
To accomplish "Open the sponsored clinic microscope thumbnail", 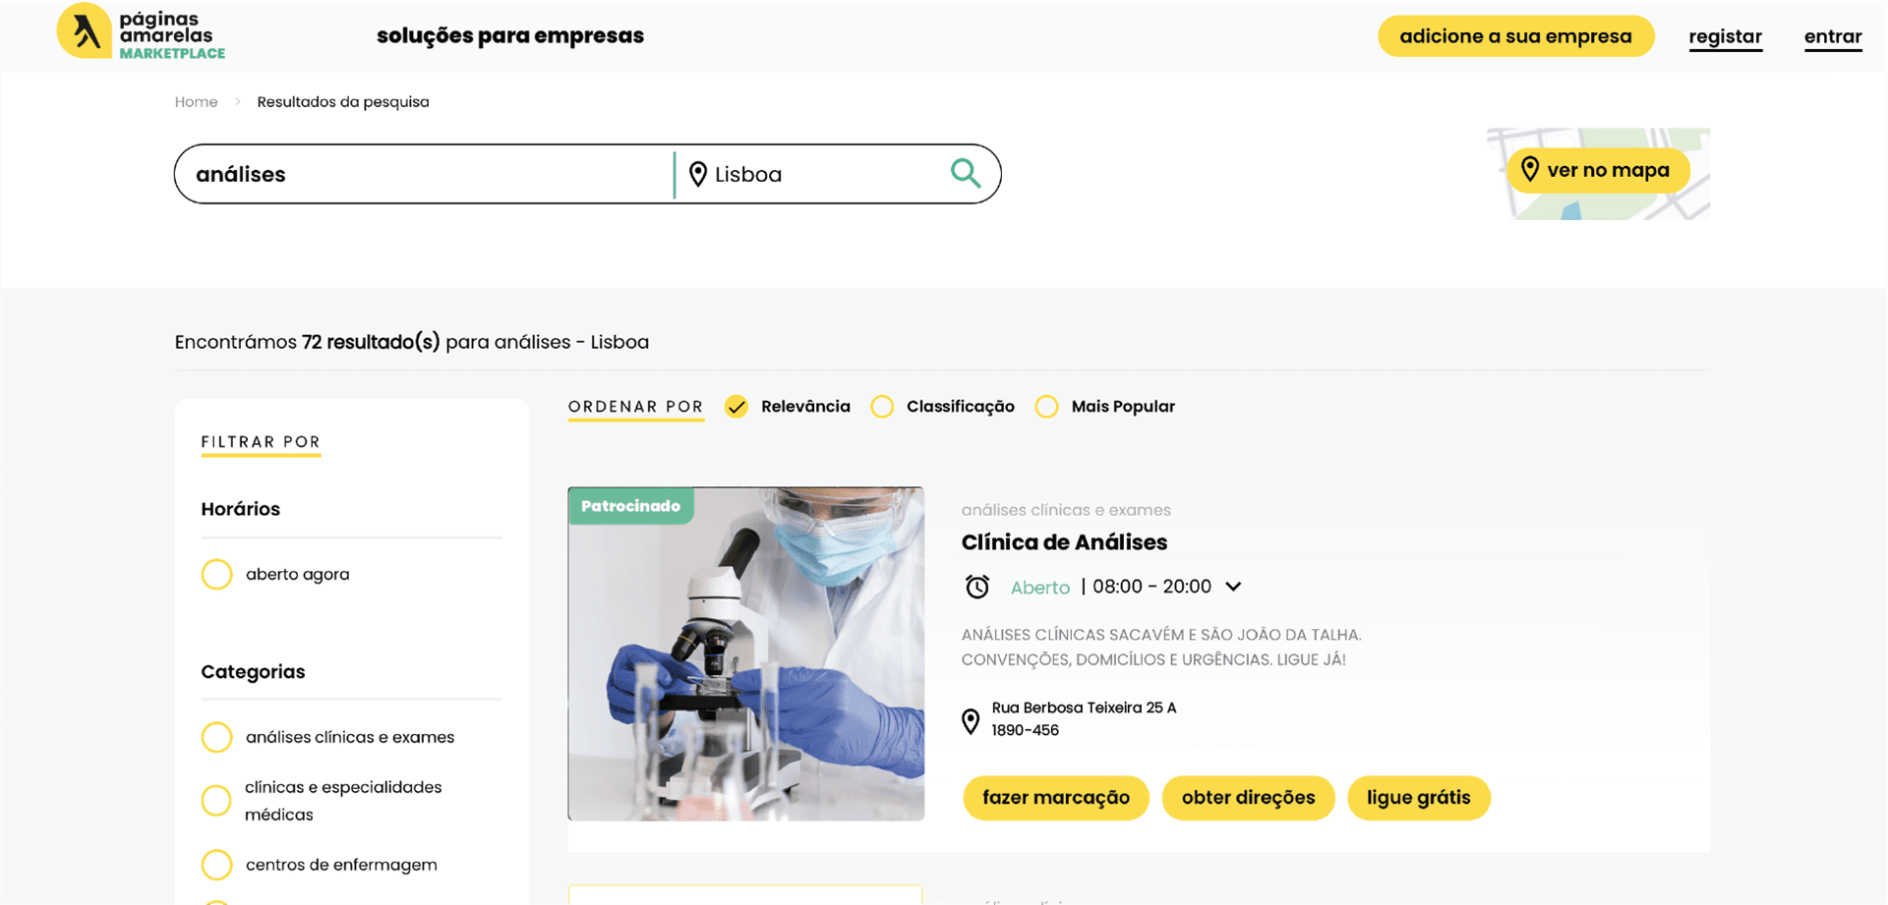I will (x=745, y=653).
